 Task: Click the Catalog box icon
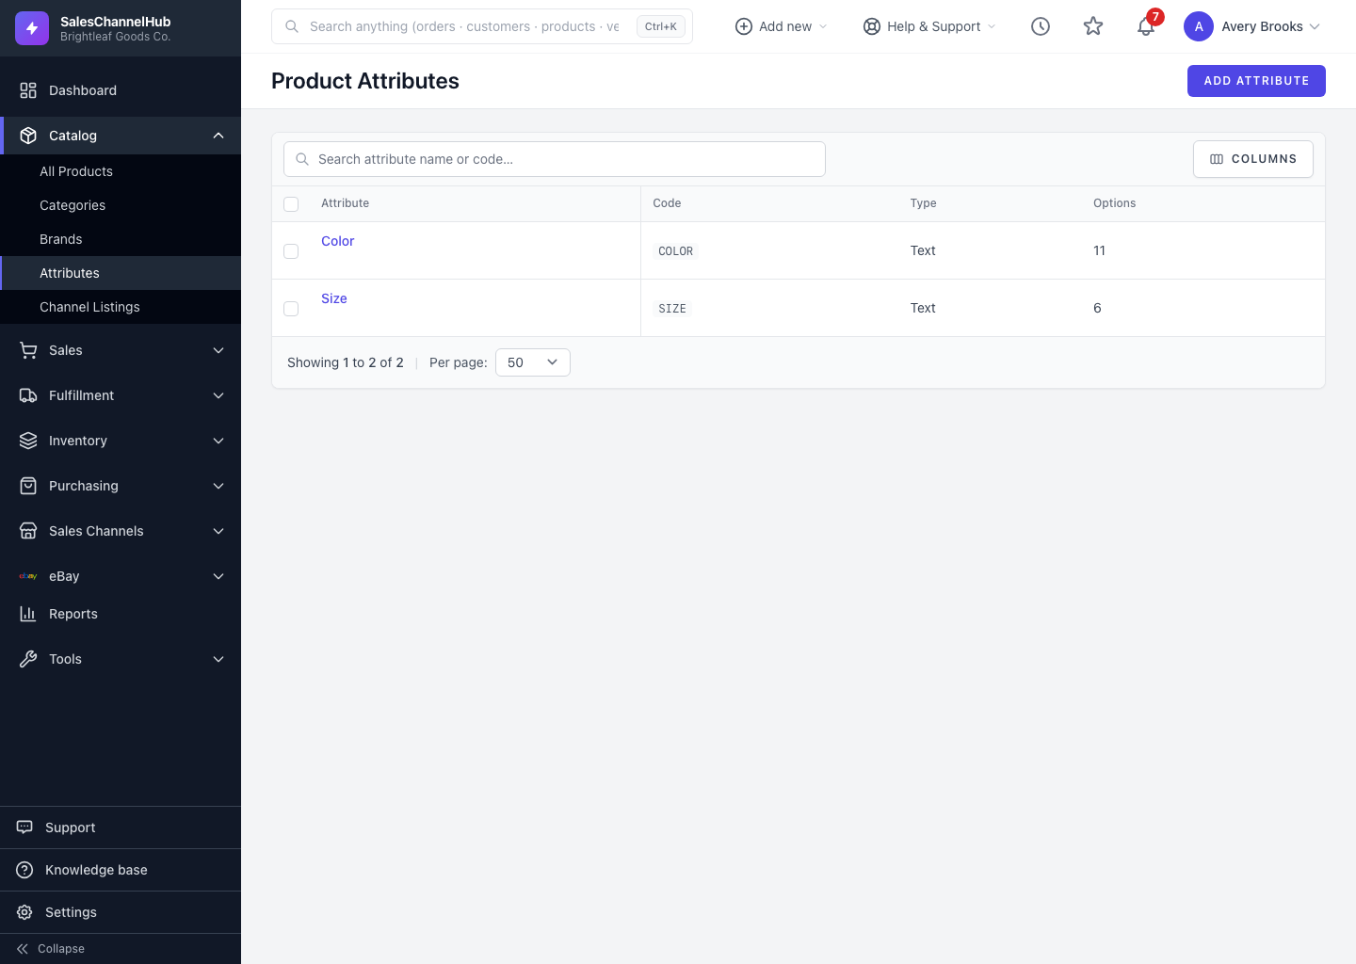coord(28,136)
